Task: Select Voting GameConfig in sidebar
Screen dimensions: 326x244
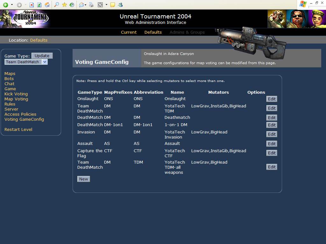Action: [x=24, y=119]
